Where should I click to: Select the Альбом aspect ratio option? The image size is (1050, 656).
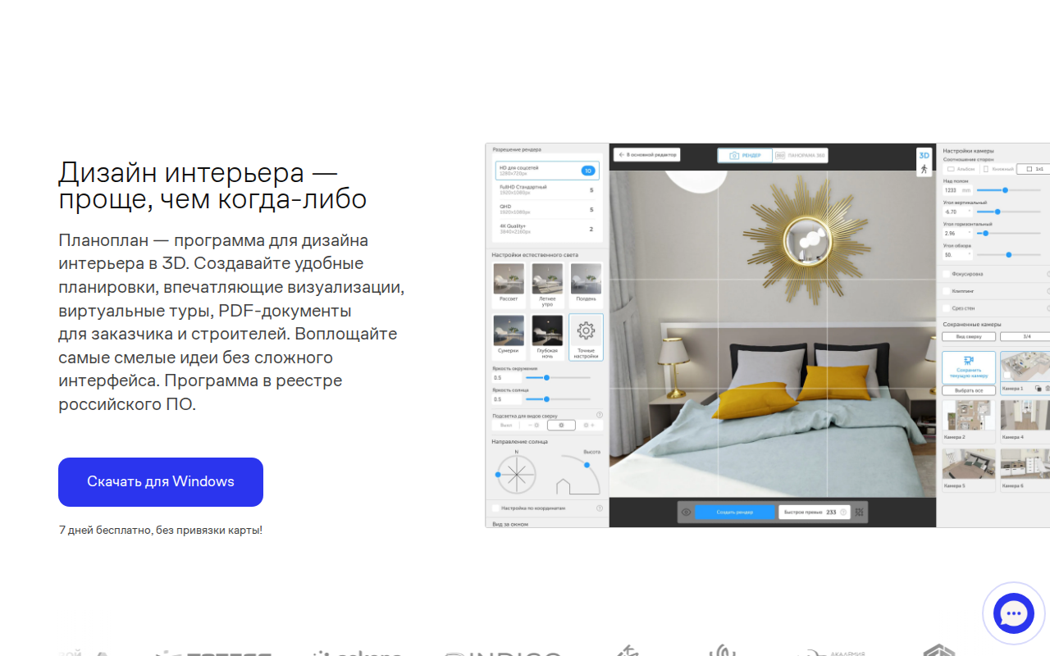pyautogui.click(x=961, y=169)
